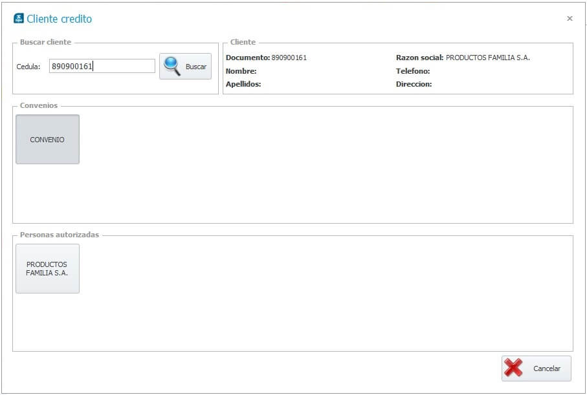
Task: Click the Nombre: label
Action: coord(241,71)
